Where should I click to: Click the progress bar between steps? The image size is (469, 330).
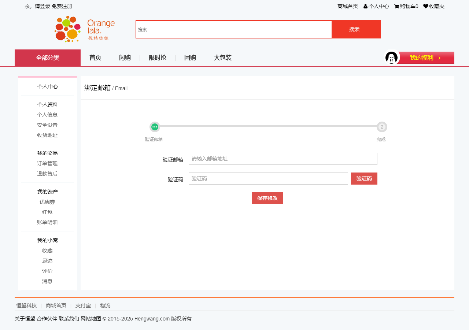[x=268, y=126]
